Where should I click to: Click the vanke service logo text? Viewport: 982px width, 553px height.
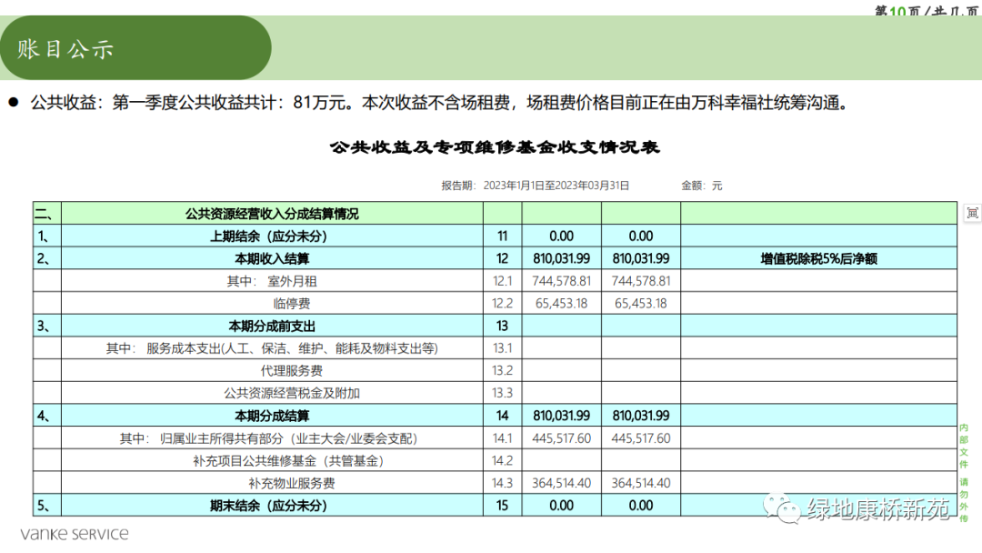point(75,534)
